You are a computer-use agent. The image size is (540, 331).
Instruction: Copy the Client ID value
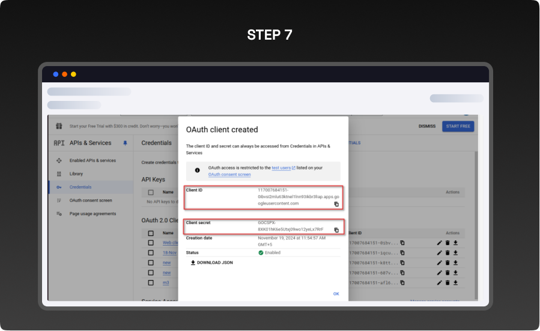336,204
